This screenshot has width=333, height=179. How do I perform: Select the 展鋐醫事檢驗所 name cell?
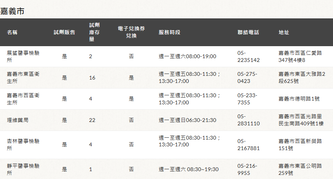point(23,56)
